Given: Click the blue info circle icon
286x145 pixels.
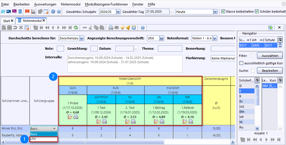Looking at the screenshot, I should (x=53, y=11).
